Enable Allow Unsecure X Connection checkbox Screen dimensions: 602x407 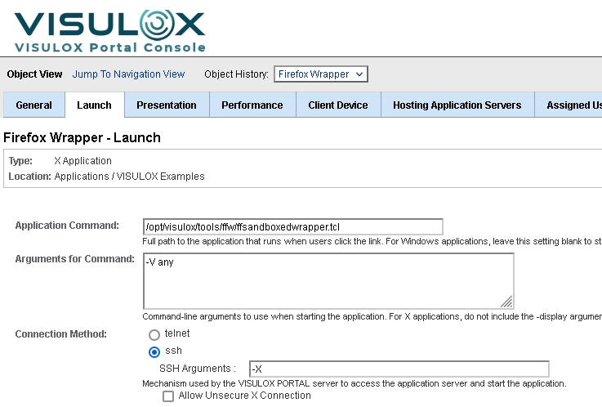(x=168, y=396)
